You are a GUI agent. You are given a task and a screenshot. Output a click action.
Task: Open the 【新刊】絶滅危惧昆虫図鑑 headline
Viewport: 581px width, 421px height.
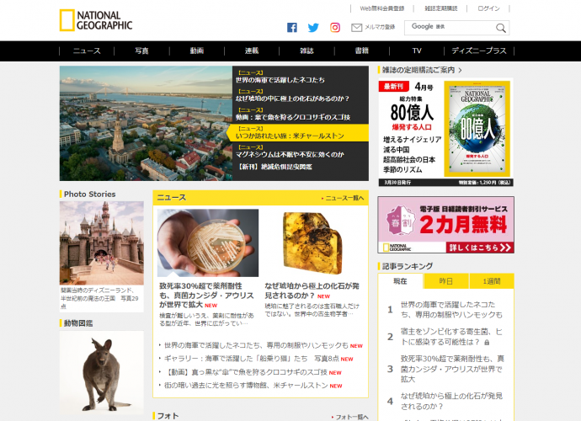[275, 167]
